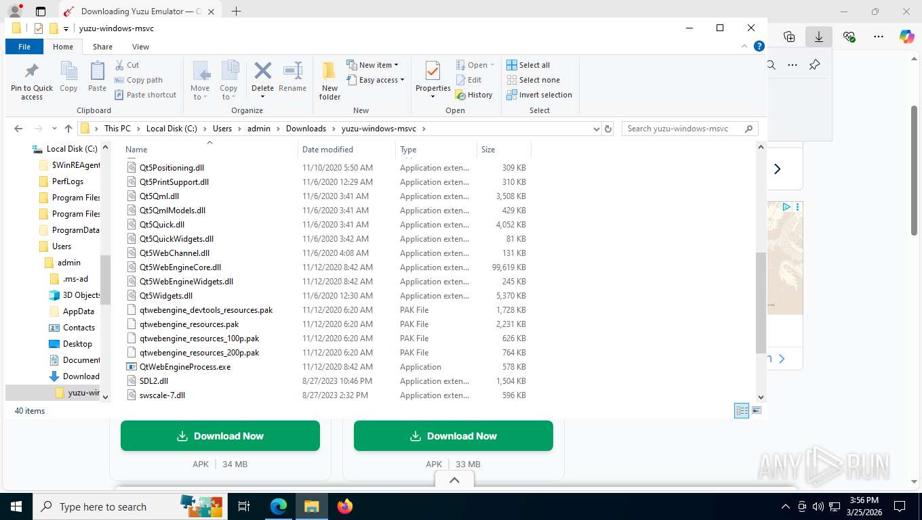Viewport: 922px width, 520px height.
Task: Click the Search yuzu-windows-msvc field
Action: [x=689, y=129]
